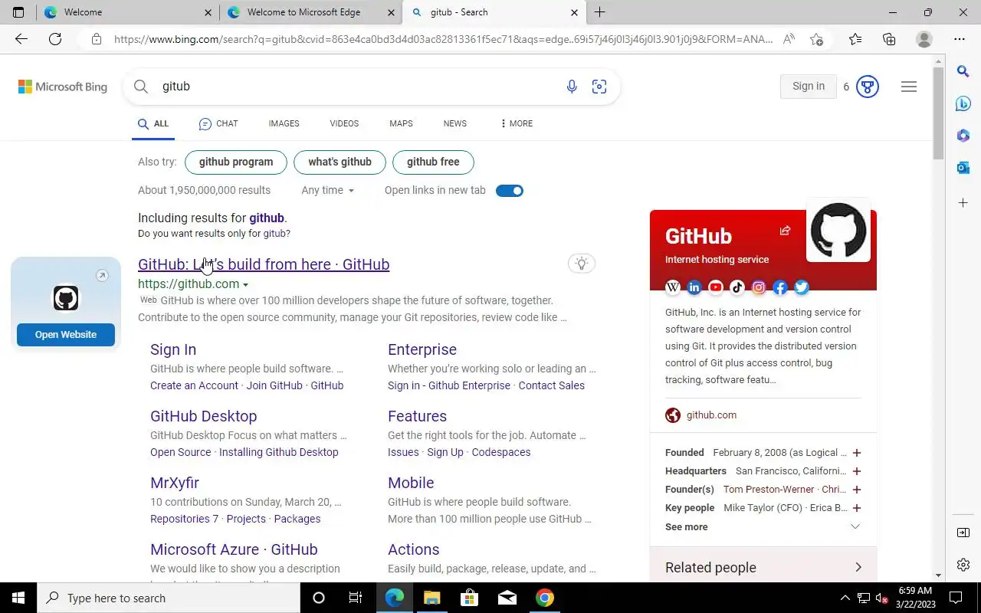Open a new tab with plus button
Screen dimensions: 981x613
point(599,12)
